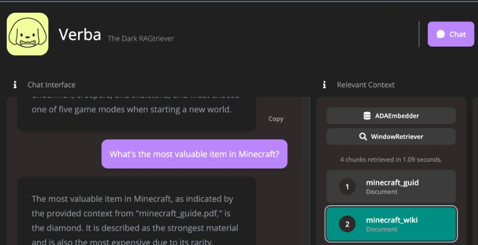Click the chat panel vertical scrollbar
Image resolution: width=478 pixels, height=245 pixels.
[x=306, y=169]
